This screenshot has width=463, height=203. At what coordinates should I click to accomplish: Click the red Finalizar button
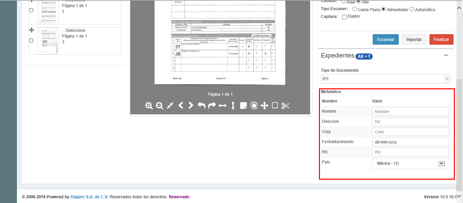pos(441,40)
